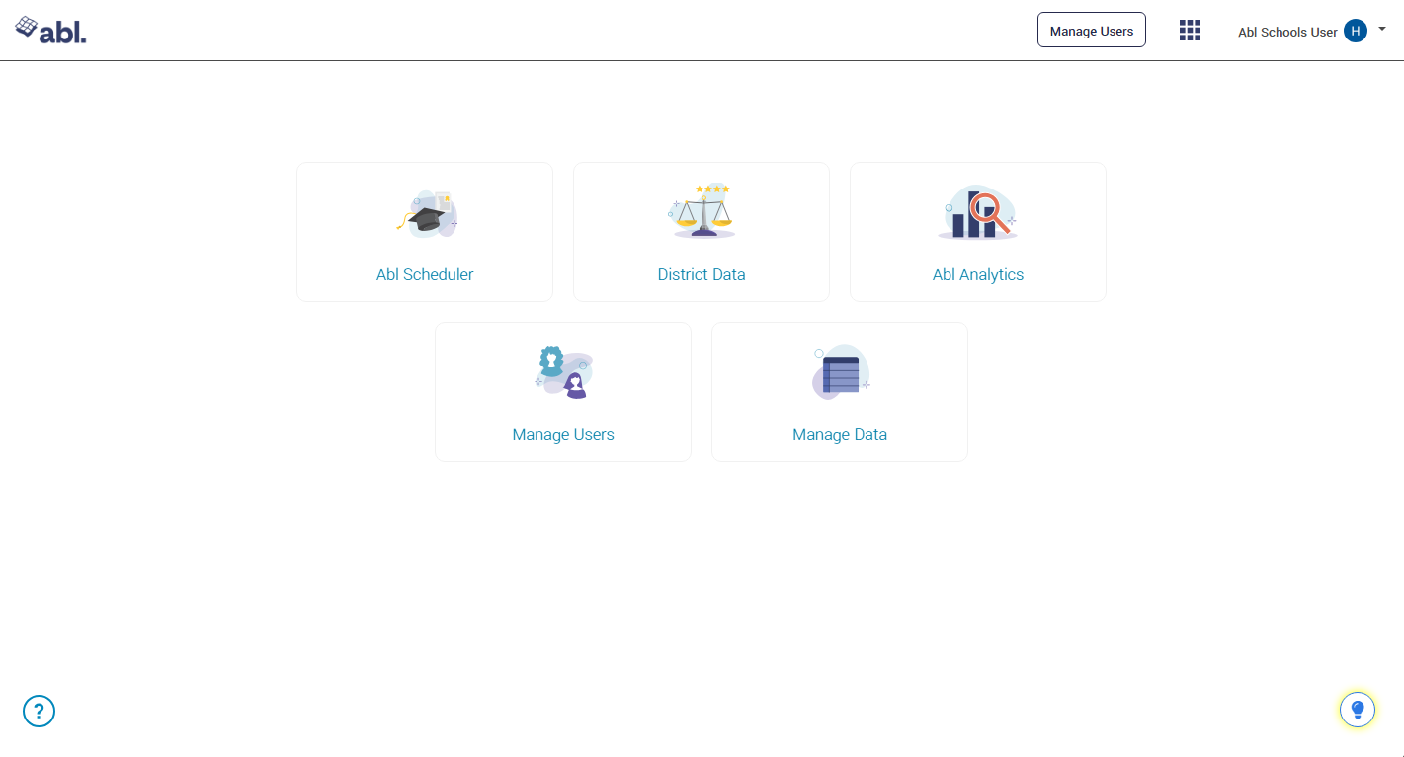1404x757 pixels.
Task: Click the Manage Data table icon
Action: click(x=841, y=373)
